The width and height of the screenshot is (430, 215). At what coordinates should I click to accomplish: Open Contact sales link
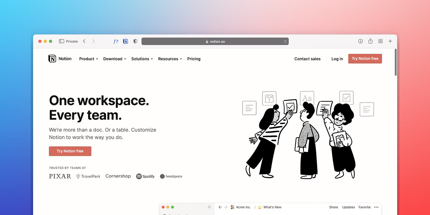point(307,59)
